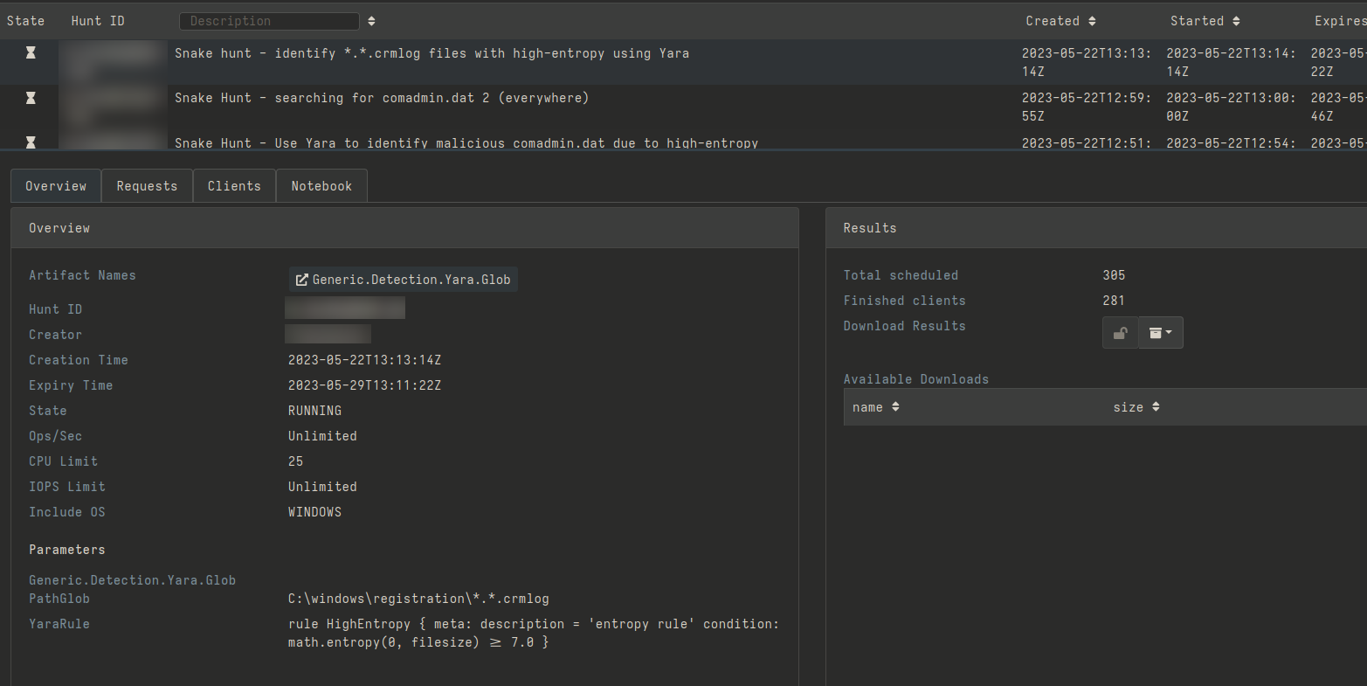Viewport: 1367px width, 686px height.
Task: Click the sort arrows beside the Description filter
Action: (371, 21)
